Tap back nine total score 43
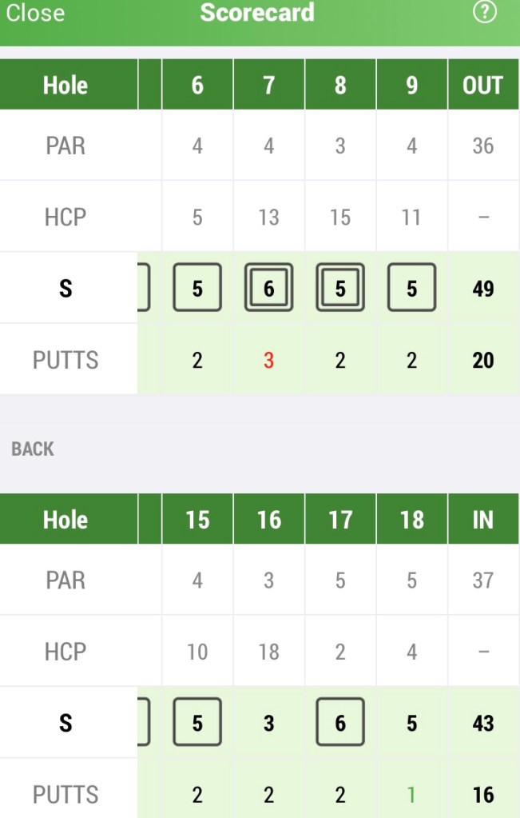Screen dimensions: 520x818 tap(482, 723)
